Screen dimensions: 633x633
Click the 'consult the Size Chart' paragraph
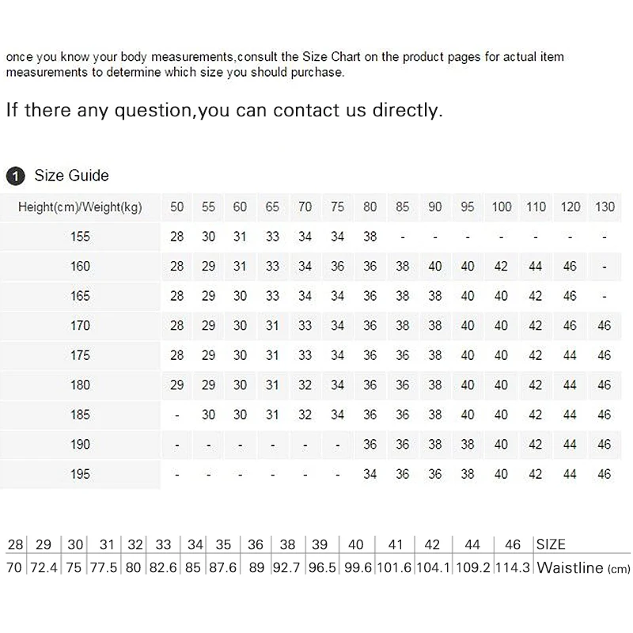pyautogui.click(x=285, y=65)
